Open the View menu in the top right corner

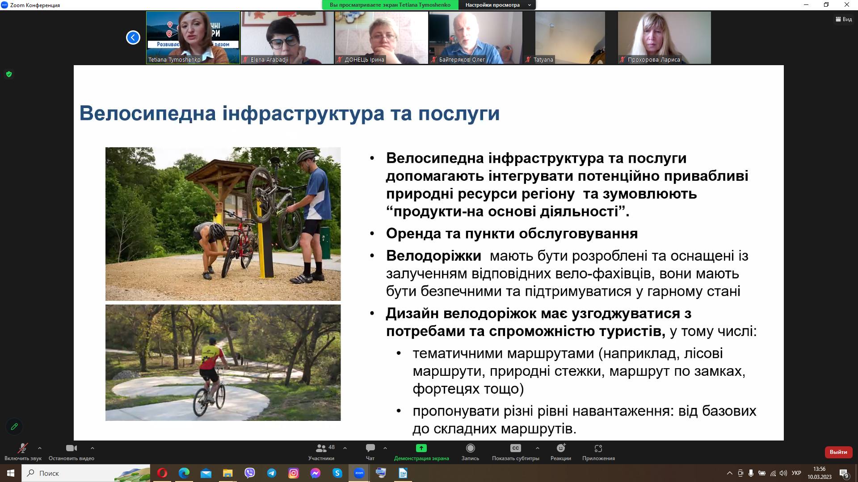point(844,19)
